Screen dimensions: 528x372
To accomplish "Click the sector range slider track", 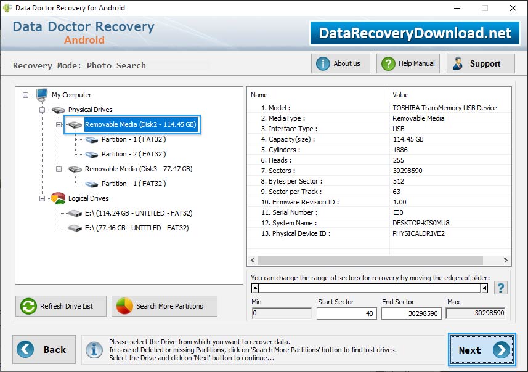I will (370, 288).
